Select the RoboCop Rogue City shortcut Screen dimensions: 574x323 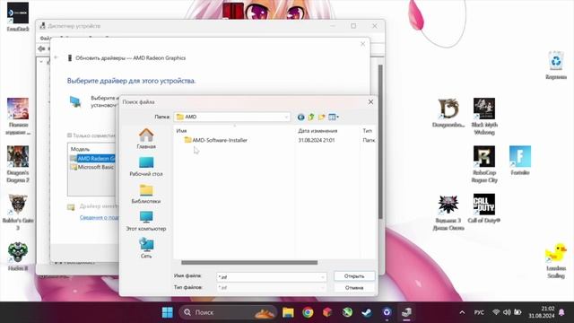(x=484, y=164)
